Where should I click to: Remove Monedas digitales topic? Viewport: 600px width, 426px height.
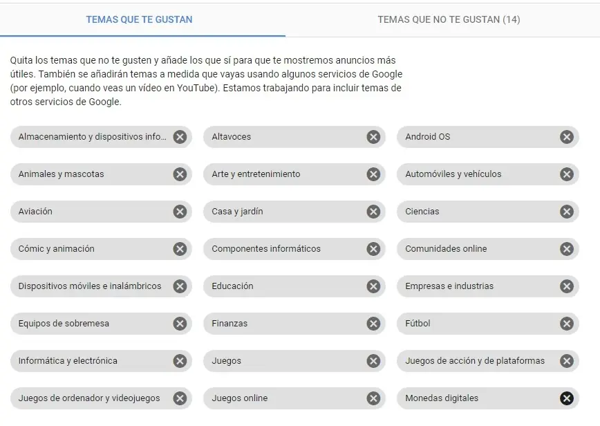(567, 398)
